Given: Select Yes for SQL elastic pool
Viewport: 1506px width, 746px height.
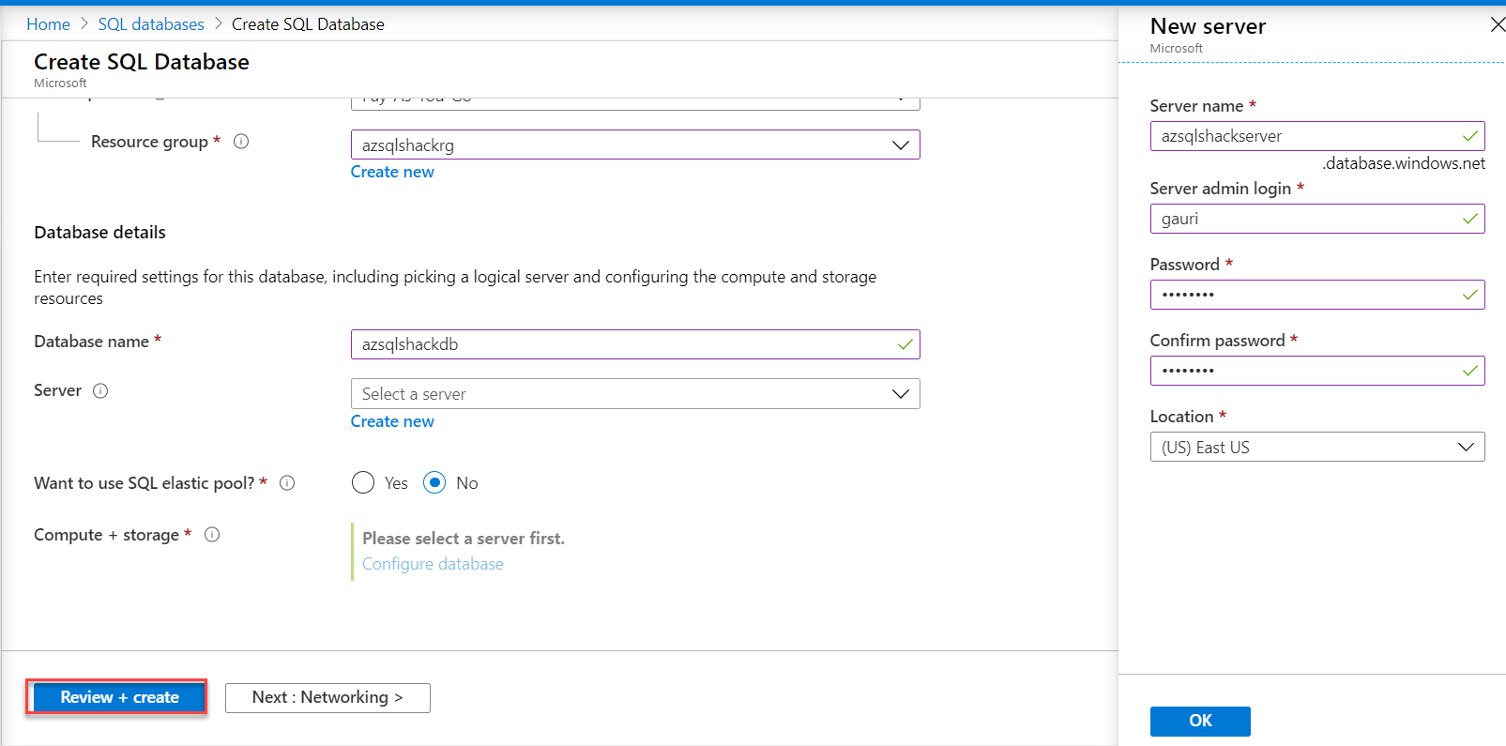Looking at the screenshot, I should pyautogui.click(x=363, y=483).
